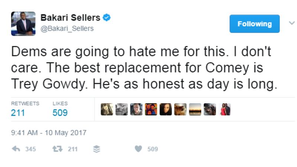The height and width of the screenshot is (167, 297).
Task: Click the first liker avatar thumbnail
Action: pos(107,109)
